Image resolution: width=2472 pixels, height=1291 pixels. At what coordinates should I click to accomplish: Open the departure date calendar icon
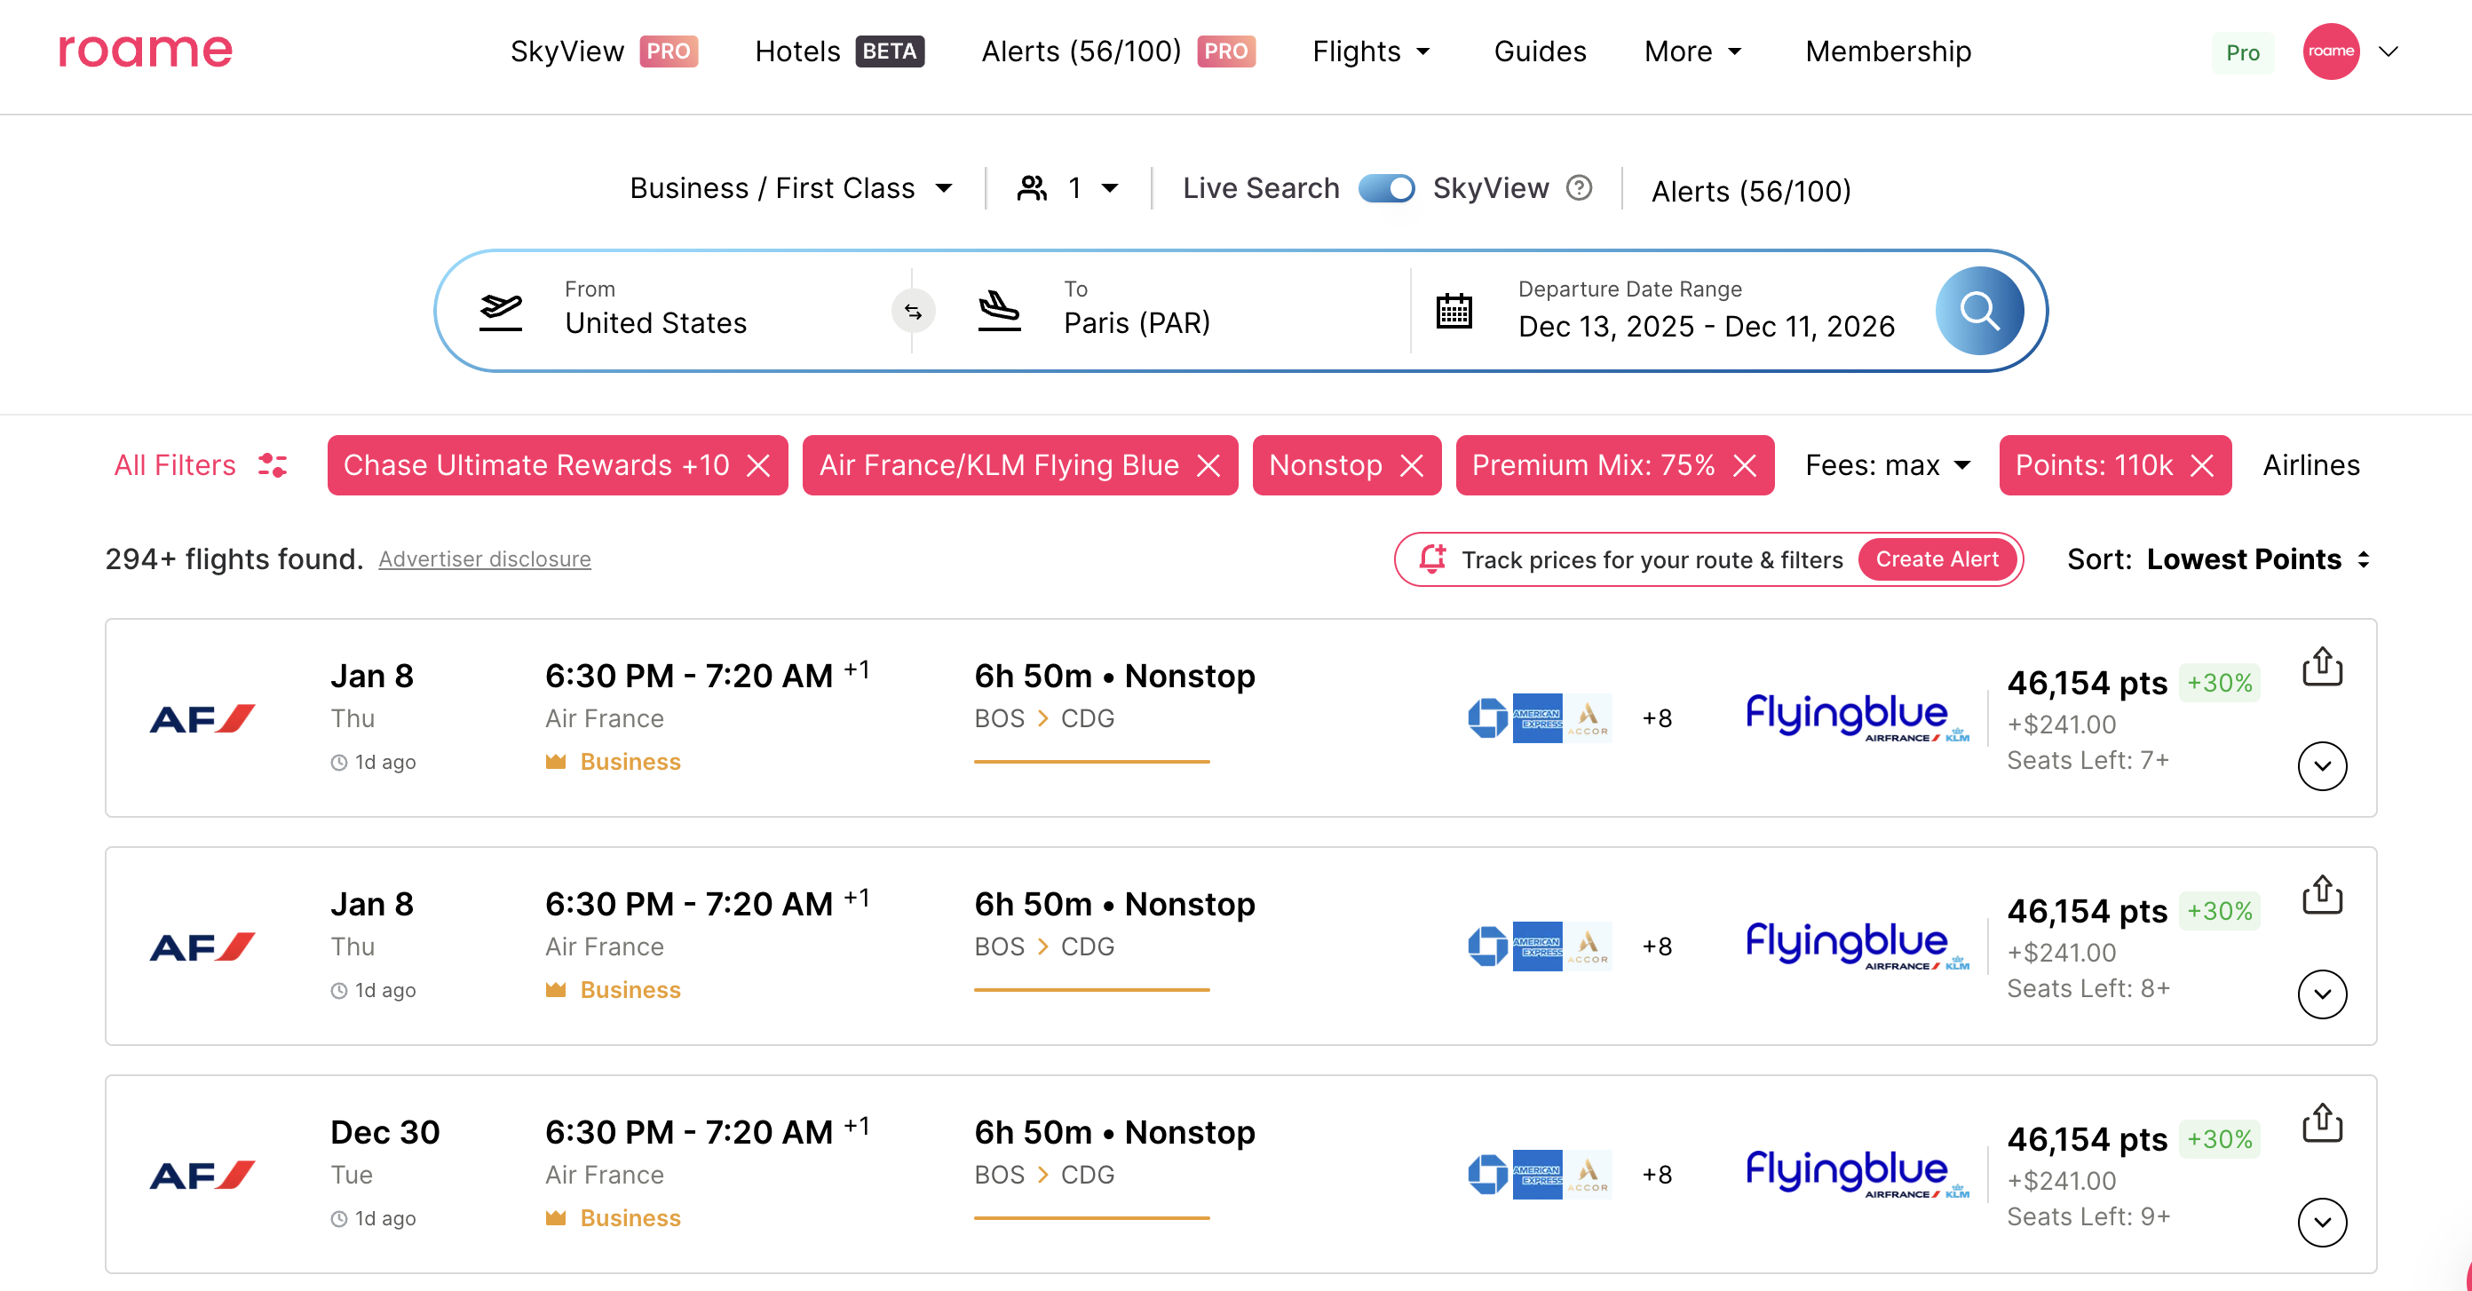(x=1453, y=311)
